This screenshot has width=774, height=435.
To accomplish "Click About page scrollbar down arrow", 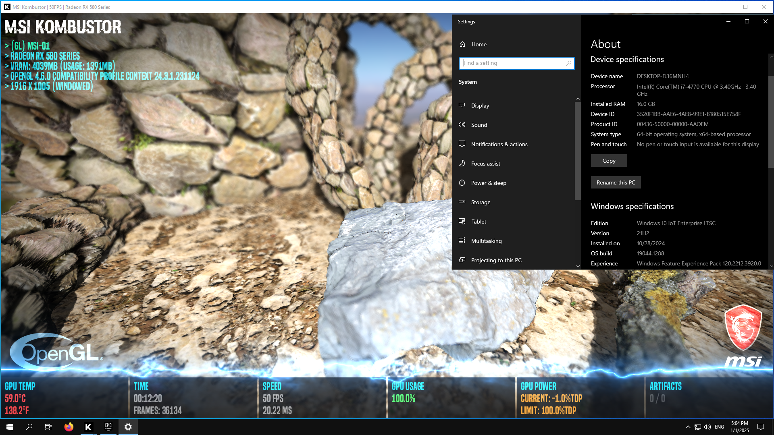I will coord(771,266).
